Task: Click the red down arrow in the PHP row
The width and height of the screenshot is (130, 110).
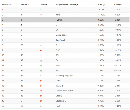Action: coord(41,50)
